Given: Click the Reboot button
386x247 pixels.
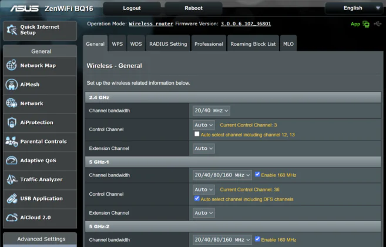Looking at the screenshot, I should 193,8.
